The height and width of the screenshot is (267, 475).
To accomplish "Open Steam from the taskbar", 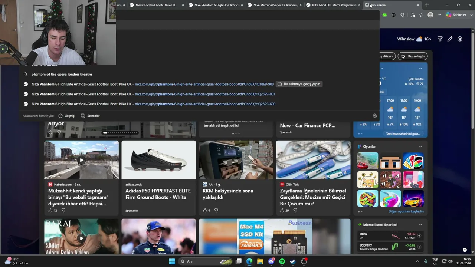I will [293, 261].
